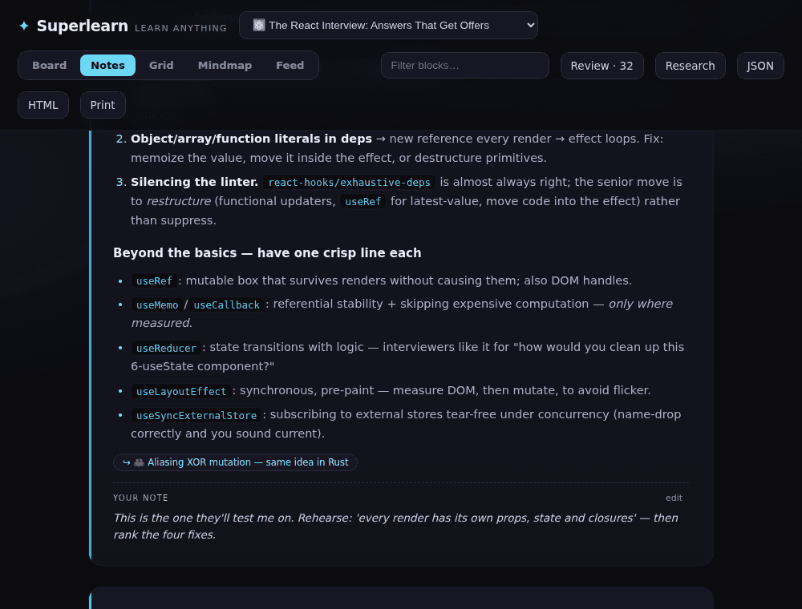
Task: Export notes as HTML
Action: (x=43, y=105)
